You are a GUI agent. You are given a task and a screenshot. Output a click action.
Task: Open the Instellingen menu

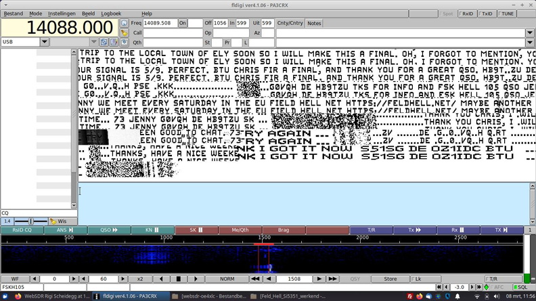pyautogui.click(x=62, y=14)
